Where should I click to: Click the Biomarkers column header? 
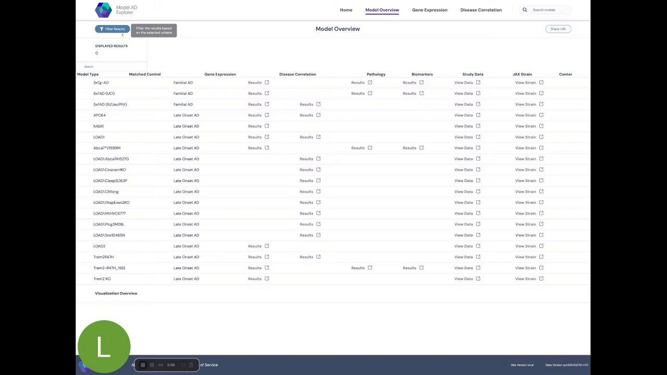[422, 74]
